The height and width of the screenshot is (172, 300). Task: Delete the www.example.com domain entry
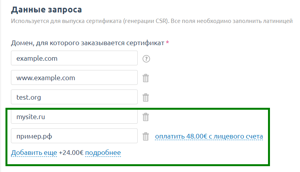point(146,78)
